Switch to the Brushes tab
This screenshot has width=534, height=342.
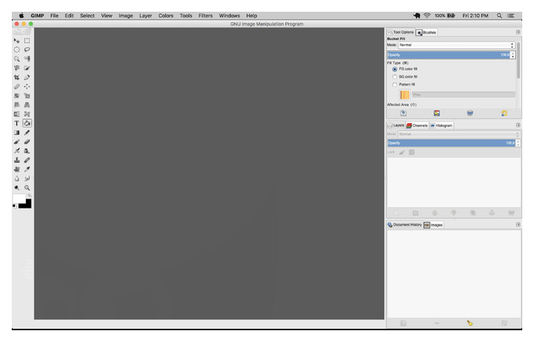426,32
